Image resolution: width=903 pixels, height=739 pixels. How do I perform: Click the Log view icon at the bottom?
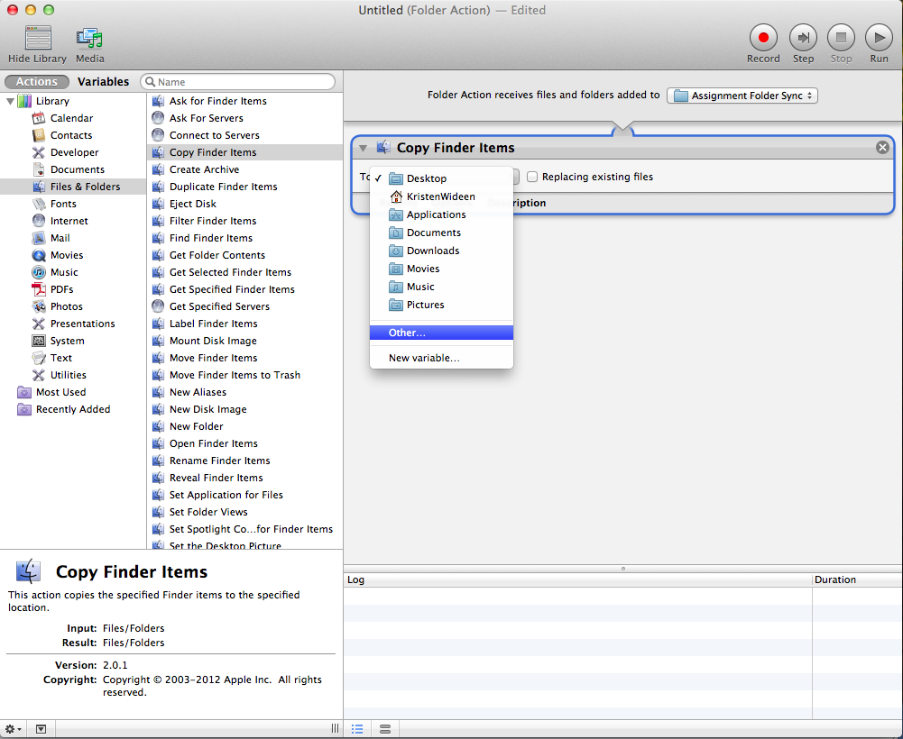[357, 728]
